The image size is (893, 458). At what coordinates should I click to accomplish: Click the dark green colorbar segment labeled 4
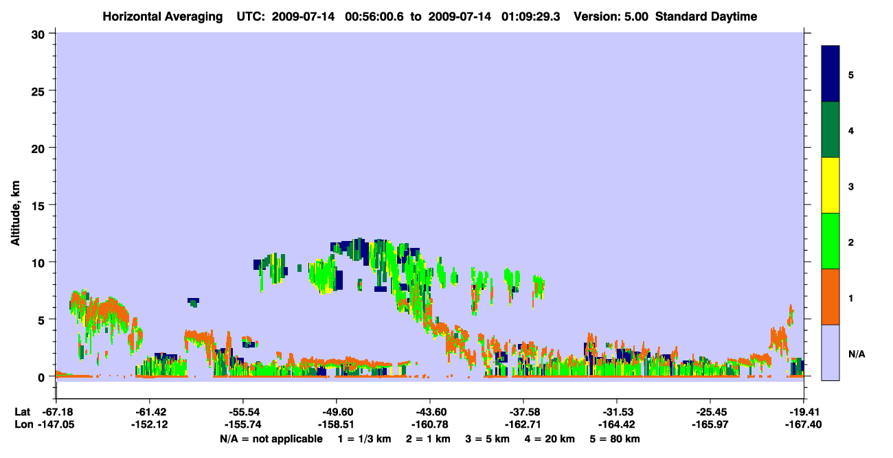click(830, 130)
